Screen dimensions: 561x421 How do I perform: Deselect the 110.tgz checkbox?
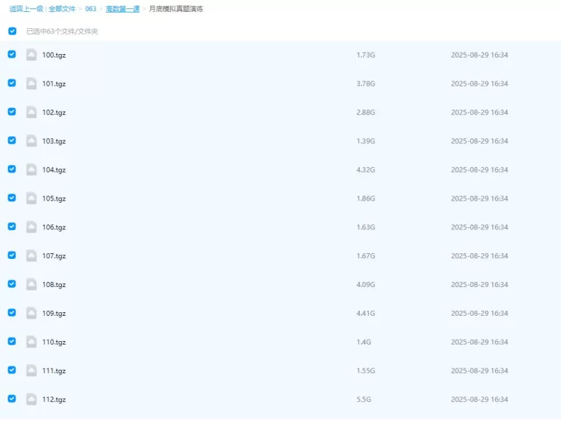pyautogui.click(x=12, y=341)
